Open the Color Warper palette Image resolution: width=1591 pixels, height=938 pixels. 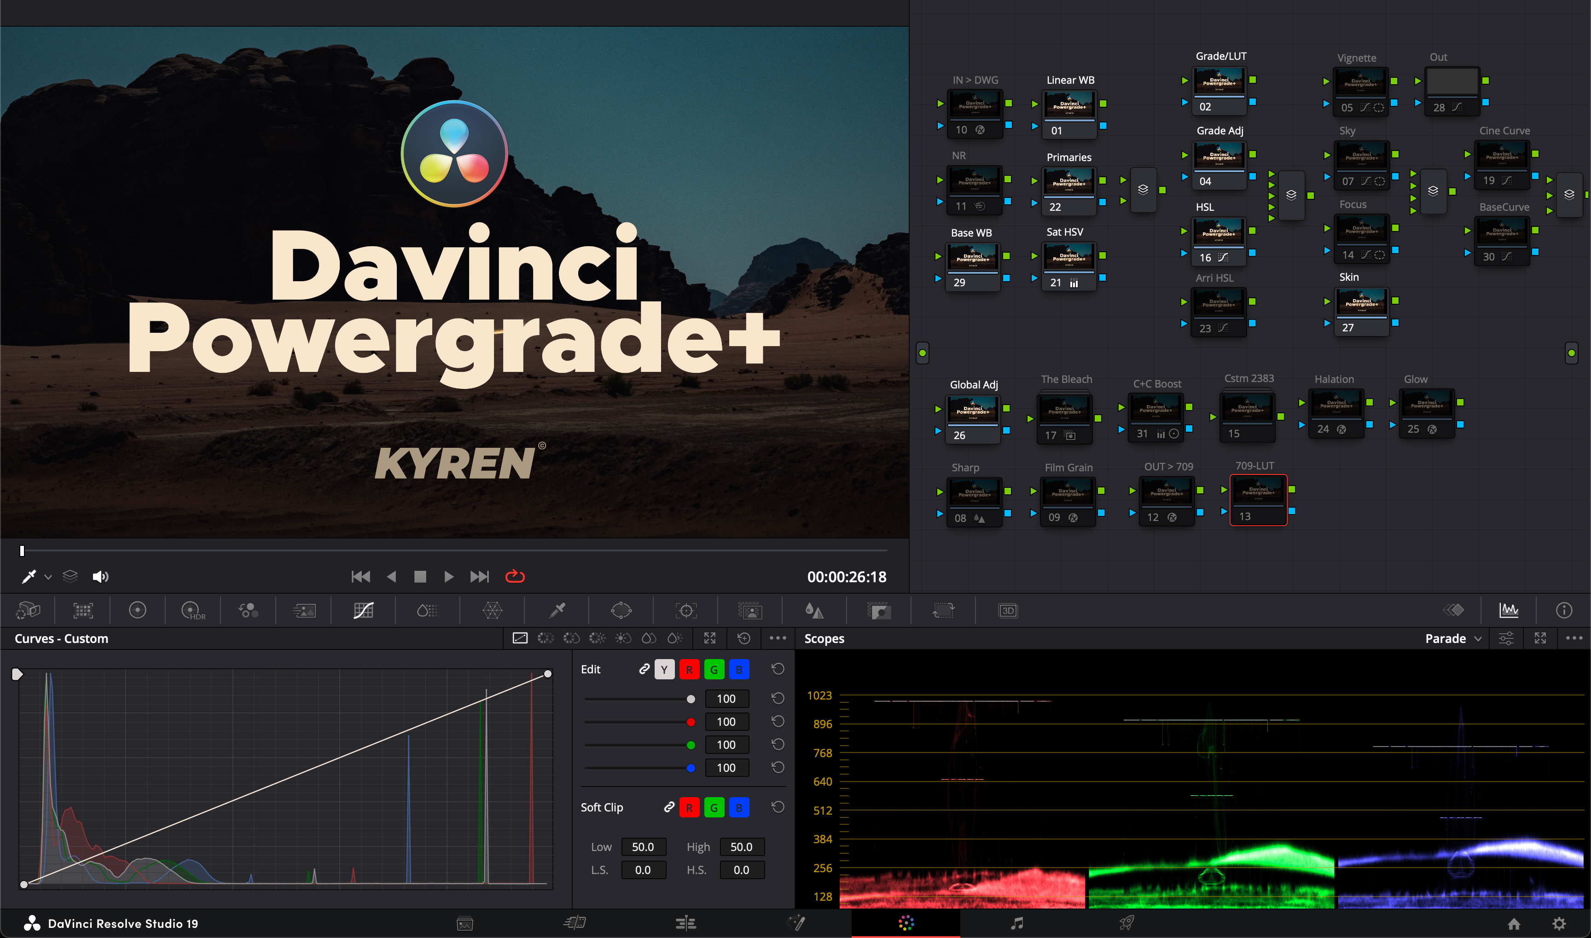(x=492, y=610)
